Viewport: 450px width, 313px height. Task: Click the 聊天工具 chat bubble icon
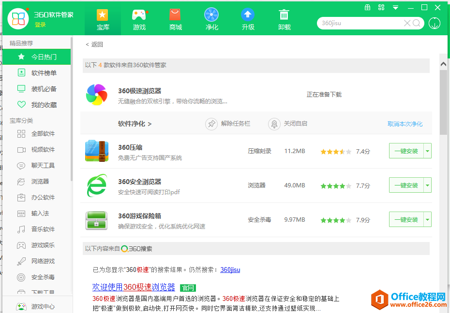(21, 166)
